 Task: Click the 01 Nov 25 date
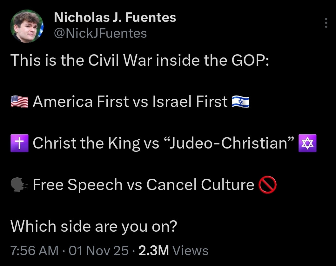[99, 251]
